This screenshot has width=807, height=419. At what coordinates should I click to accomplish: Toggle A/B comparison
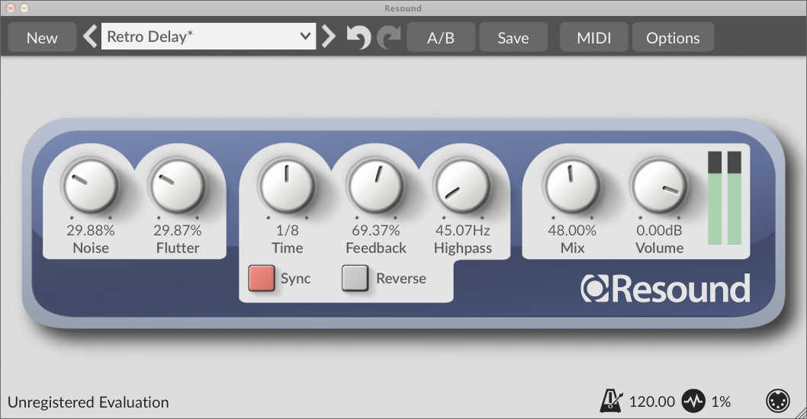coord(441,37)
